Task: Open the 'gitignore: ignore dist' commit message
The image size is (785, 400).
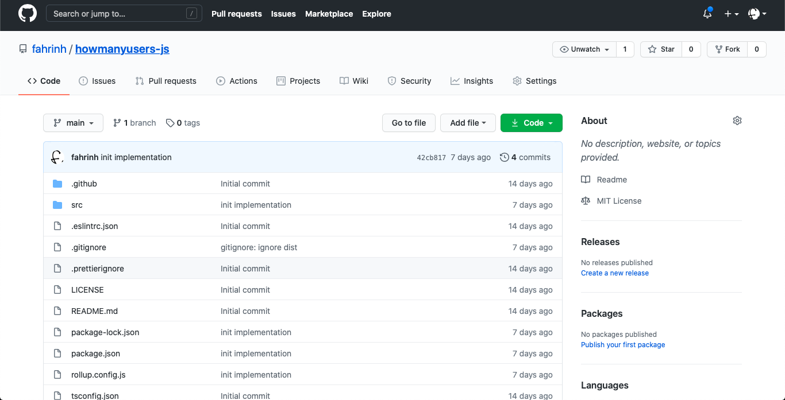Action: tap(259, 247)
